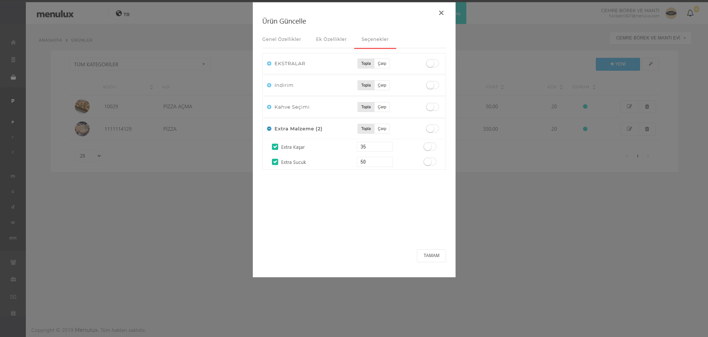This screenshot has height=337, width=708.
Task: Expand the Kahve Seçimi plus icon
Action: (269, 107)
